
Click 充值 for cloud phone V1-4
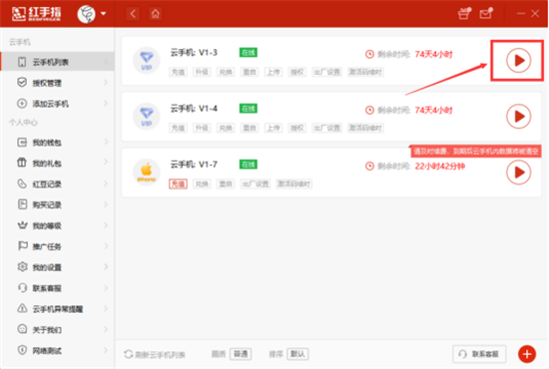click(x=179, y=128)
